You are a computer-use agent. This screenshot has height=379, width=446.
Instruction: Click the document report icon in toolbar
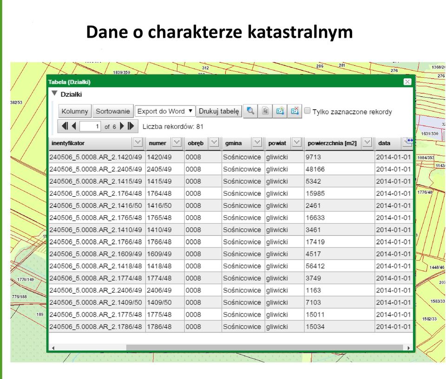265,111
